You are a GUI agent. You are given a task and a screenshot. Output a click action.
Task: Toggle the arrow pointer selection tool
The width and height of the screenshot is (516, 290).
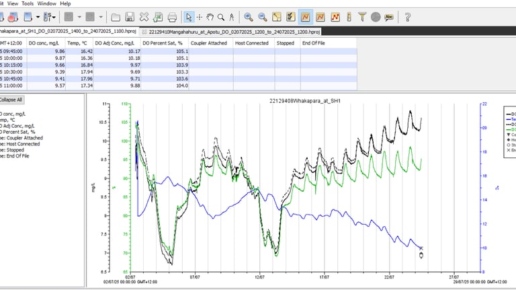pyautogui.click(x=189, y=17)
